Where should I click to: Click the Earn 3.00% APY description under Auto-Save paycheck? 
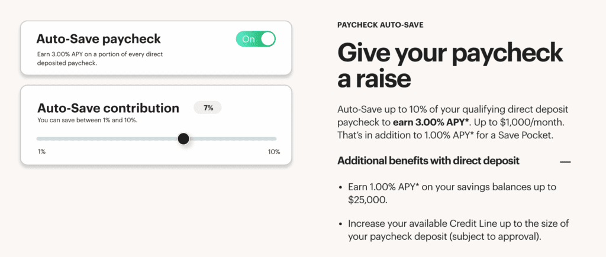99,58
